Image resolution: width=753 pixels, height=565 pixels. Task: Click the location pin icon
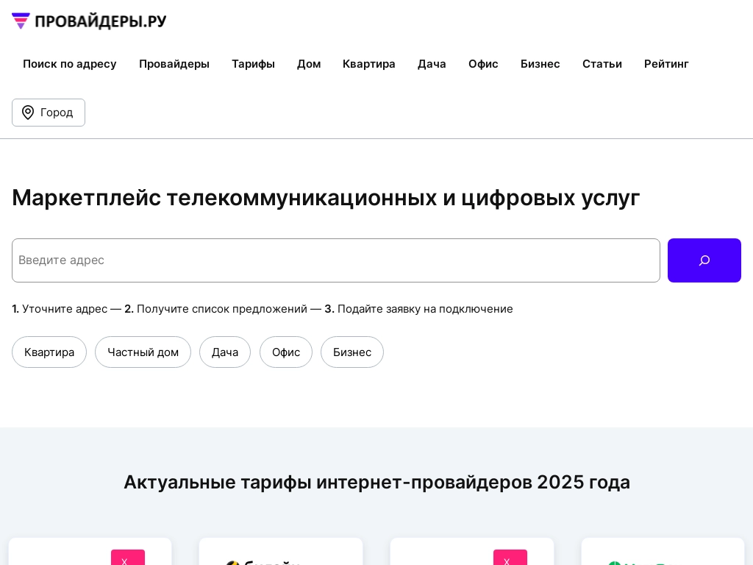[28, 113]
